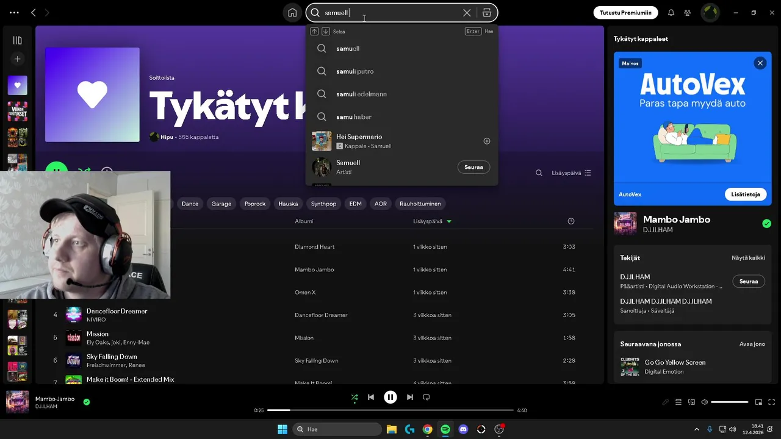Open the queue icon in player bar
This screenshot has width=781, height=439.
[x=678, y=402]
